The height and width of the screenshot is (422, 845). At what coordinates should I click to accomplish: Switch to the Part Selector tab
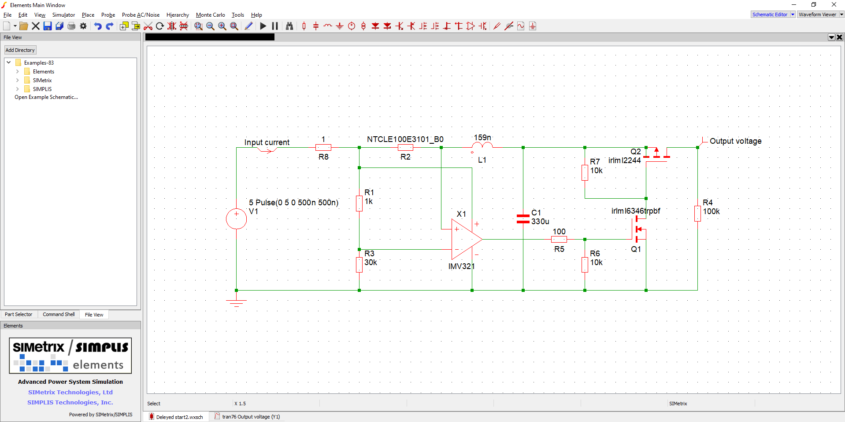pos(19,314)
